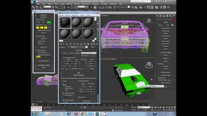The height and width of the screenshot is (116, 207).
Task: Select the Scale tool in main toolbar
Action: [x=75, y=7]
